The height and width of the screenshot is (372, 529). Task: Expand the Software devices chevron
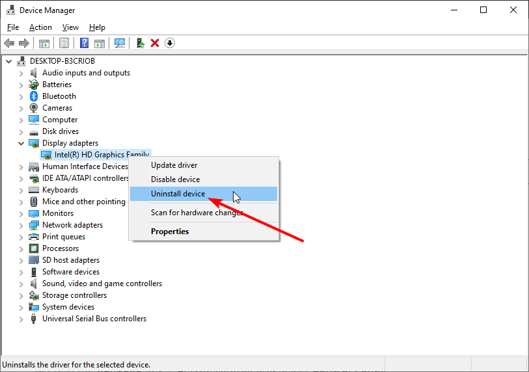pos(21,272)
